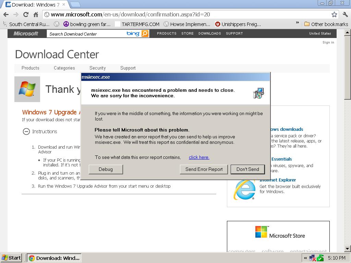Click the page scrollbar down arrow
The width and height of the screenshot is (351, 263).
[347, 249]
